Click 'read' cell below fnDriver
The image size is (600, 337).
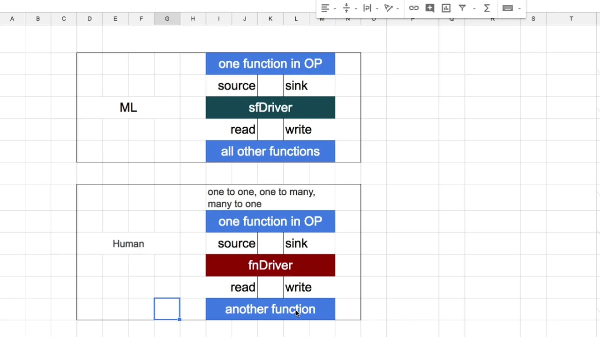tap(232, 287)
